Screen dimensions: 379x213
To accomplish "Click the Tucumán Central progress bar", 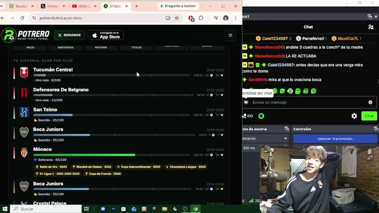I will 112,75.
